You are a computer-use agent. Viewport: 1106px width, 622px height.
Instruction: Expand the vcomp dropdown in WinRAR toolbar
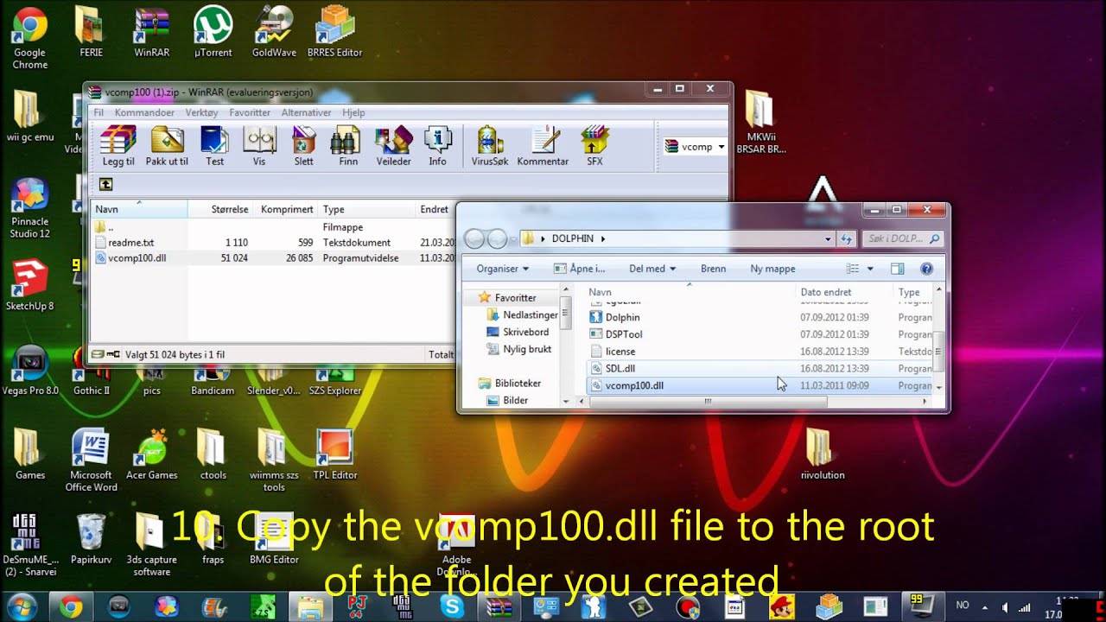pyautogui.click(x=721, y=147)
